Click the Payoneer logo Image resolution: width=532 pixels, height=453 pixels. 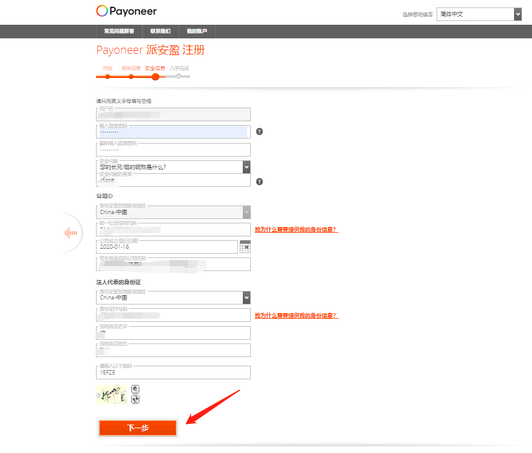(126, 11)
